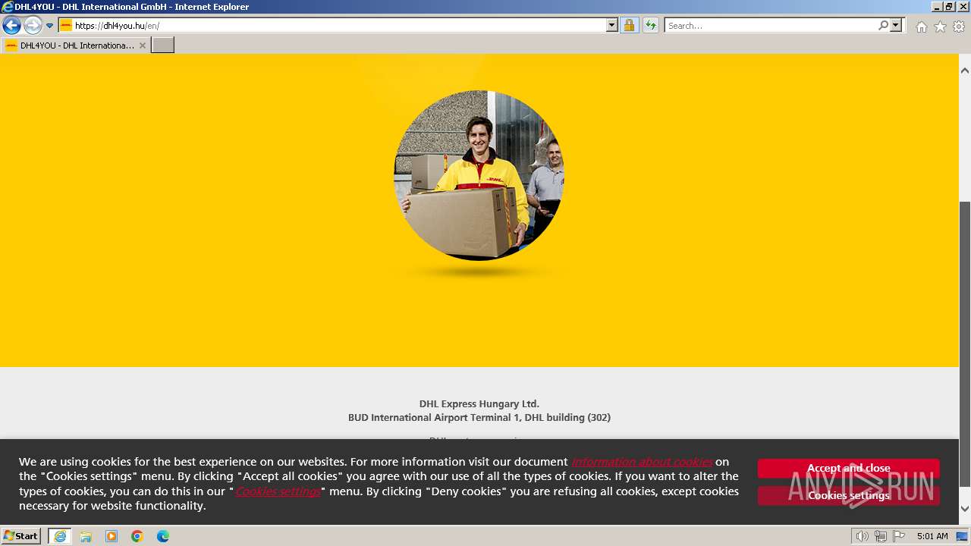Click the address bar URL field
971x546 pixels.
point(339,26)
